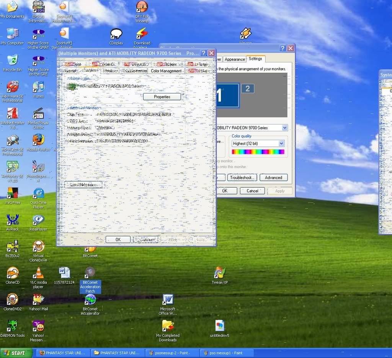Expand the MOBILITY RADEON display dropdown

point(284,128)
